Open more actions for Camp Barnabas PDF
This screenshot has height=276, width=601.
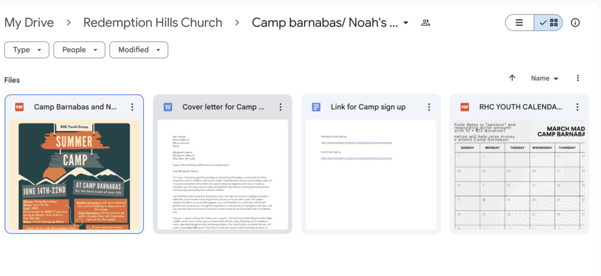132,107
